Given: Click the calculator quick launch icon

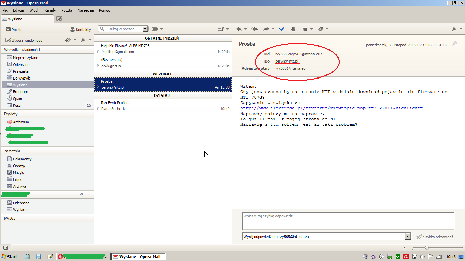Looking at the screenshot, I should tap(38, 257).
